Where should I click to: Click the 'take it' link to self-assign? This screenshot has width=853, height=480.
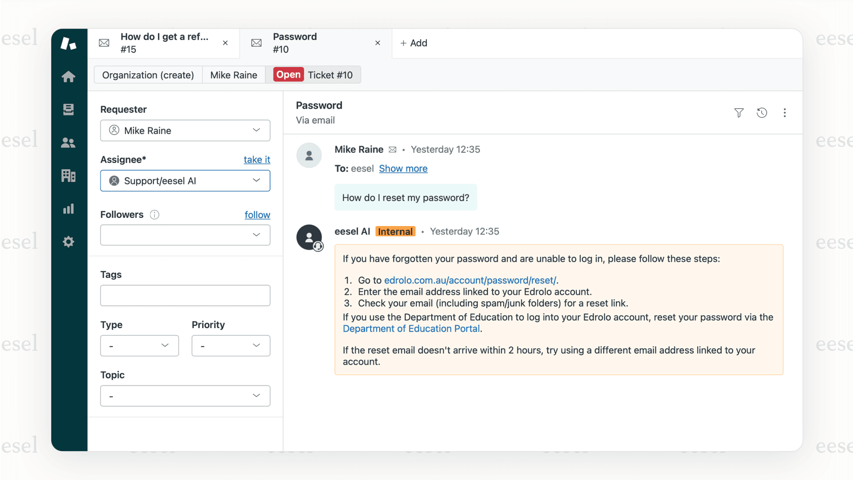pos(256,159)
